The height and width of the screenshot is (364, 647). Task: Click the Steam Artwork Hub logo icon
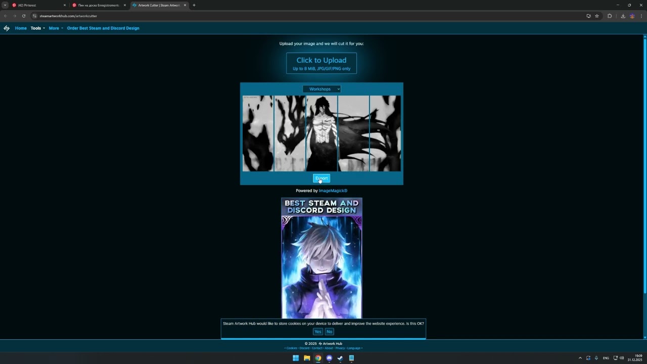[x=7, y=28]
